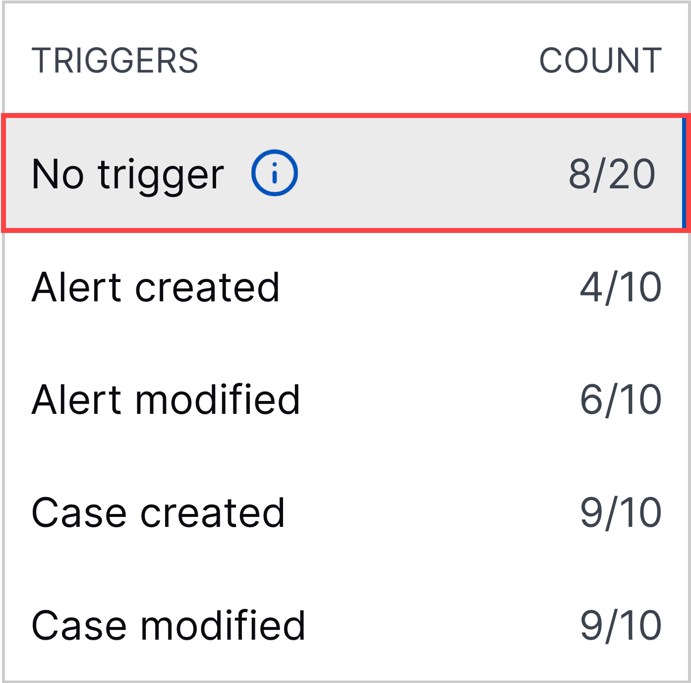Click the COUNT column header

[601, 58]
